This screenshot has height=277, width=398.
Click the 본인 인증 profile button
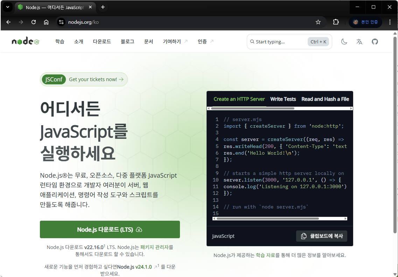pyautogui.click(x=365, y=22)
